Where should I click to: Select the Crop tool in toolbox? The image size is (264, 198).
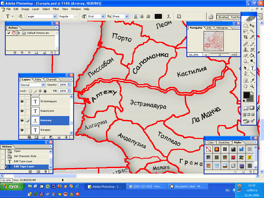(x=246, y=37)
